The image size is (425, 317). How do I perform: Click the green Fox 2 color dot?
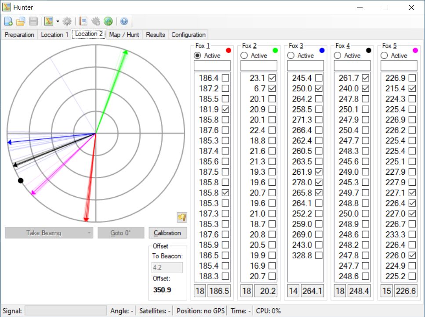pos(275,50)
